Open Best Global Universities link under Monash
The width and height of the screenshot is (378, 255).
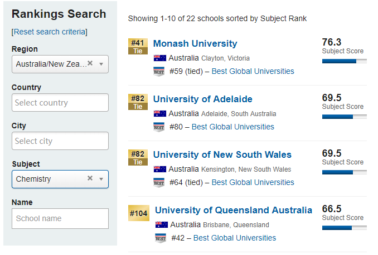pos(253,71)
